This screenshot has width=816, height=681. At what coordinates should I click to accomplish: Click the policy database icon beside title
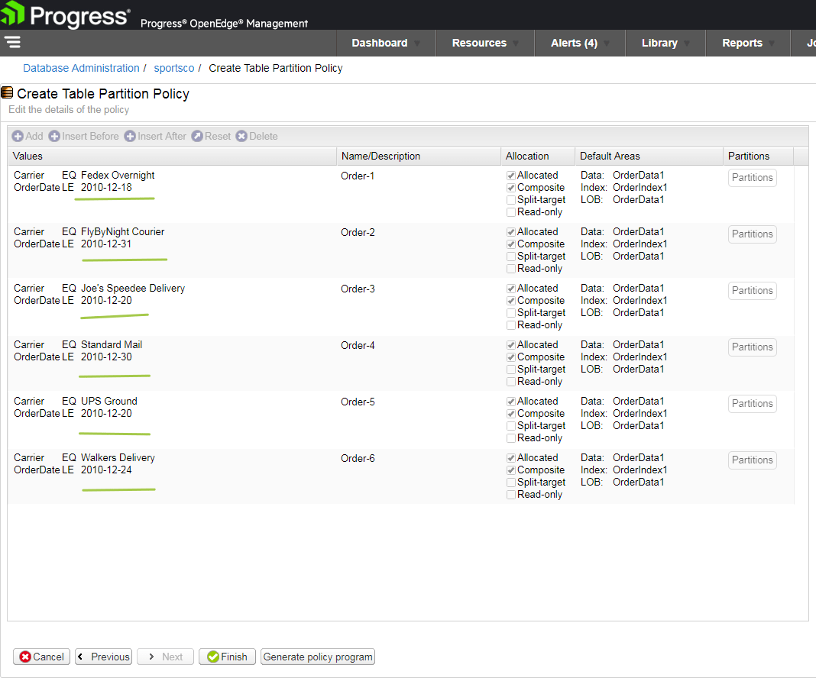(x=7, y=93)
